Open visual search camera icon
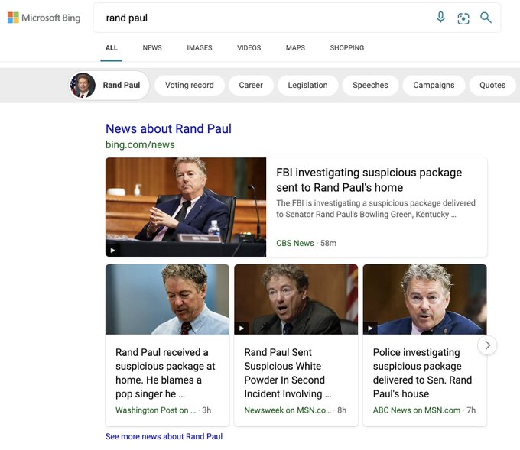 click(x=463, y=18)
